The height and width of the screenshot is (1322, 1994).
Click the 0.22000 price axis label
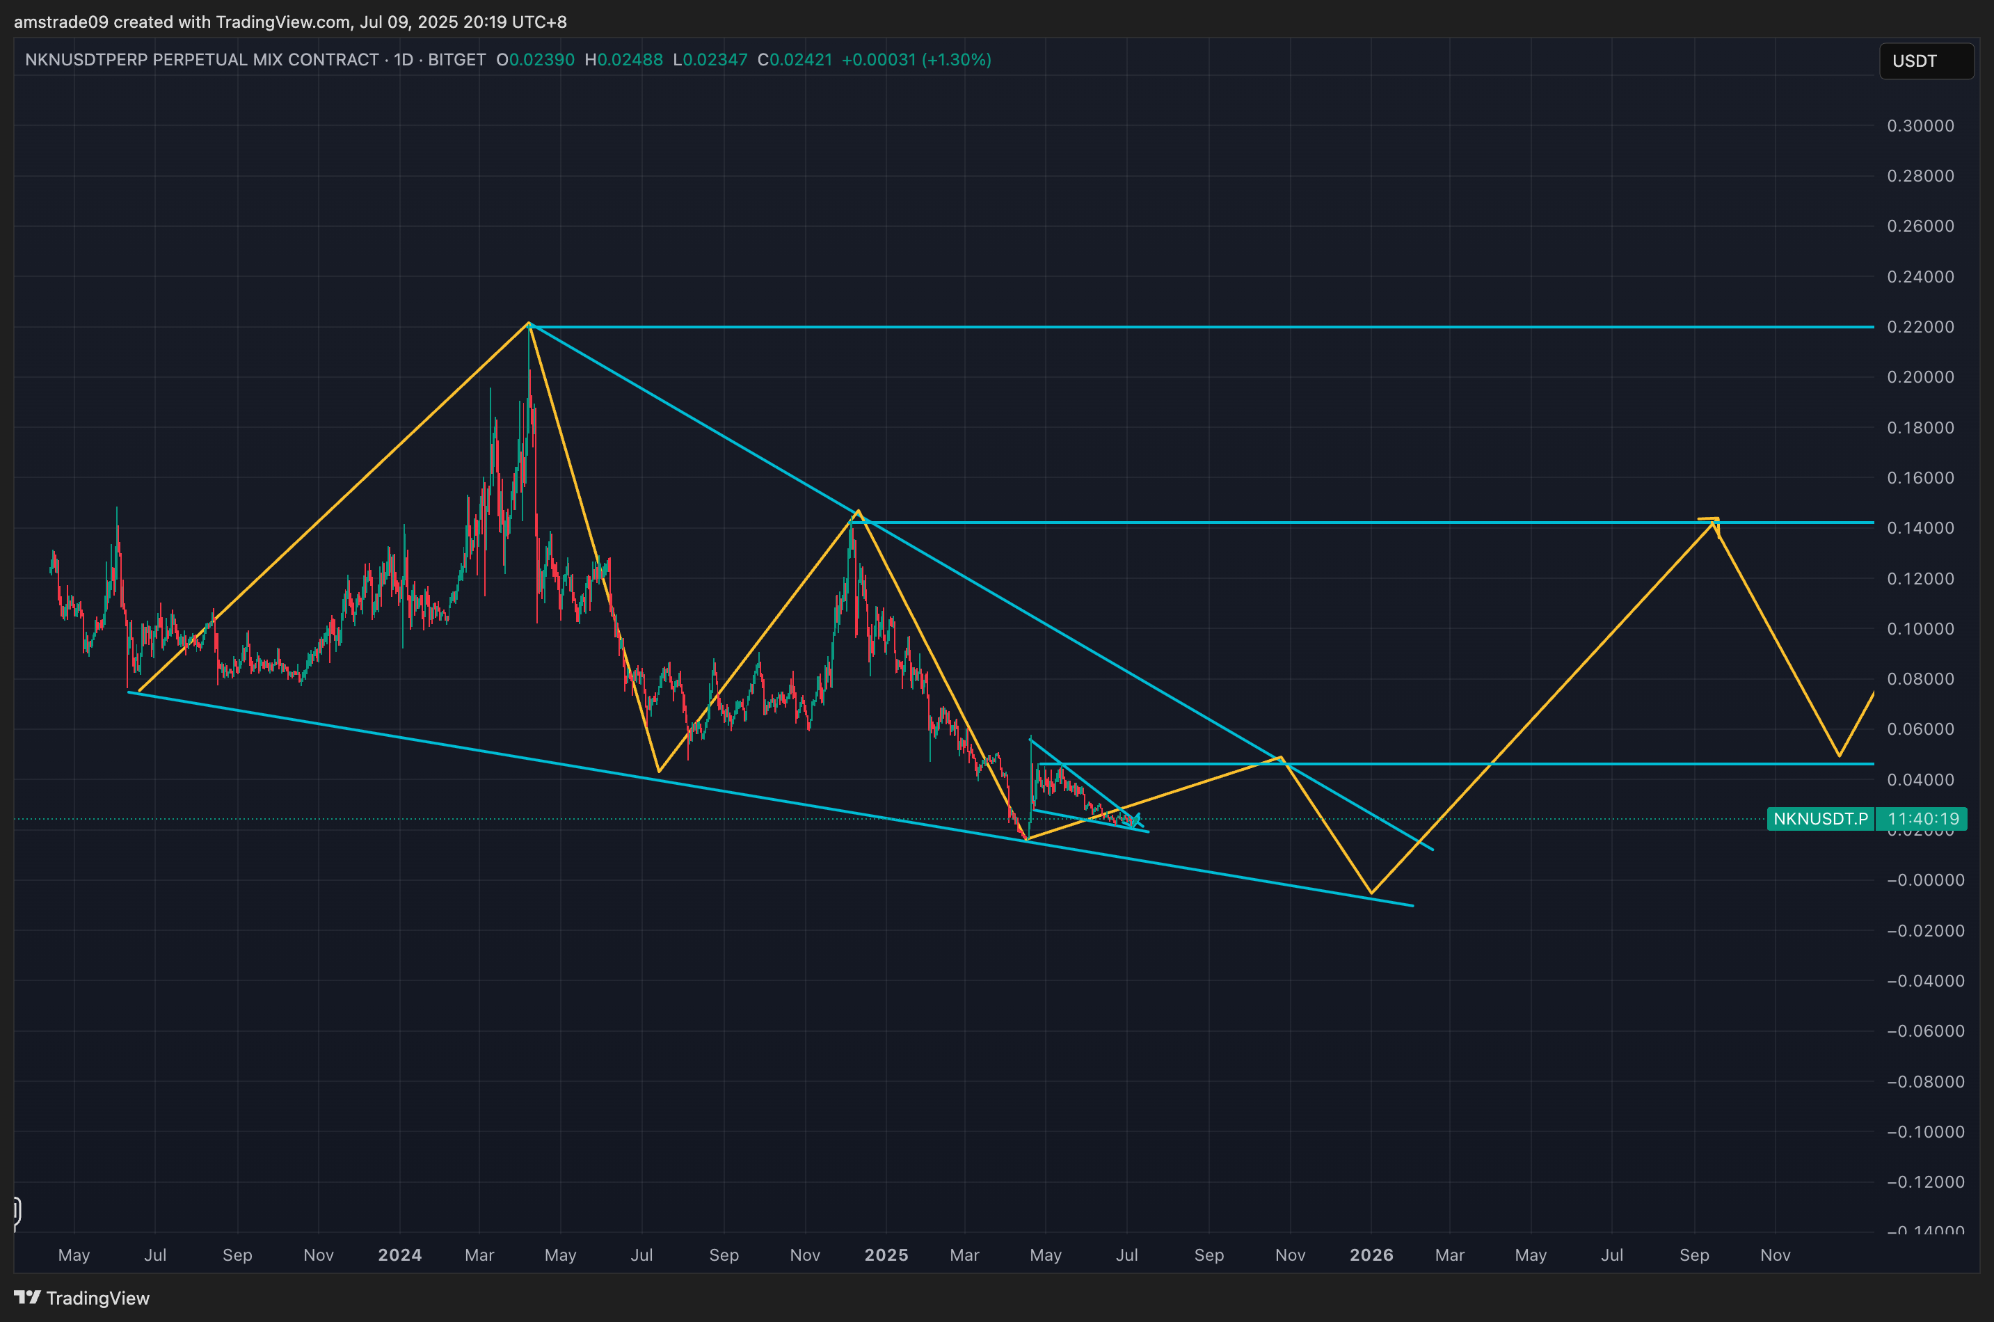click(1920, 326)
